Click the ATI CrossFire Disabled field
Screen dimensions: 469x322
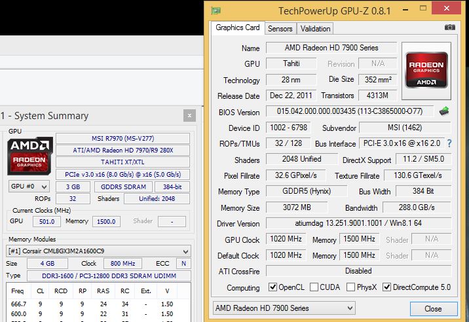click(358, 271)
